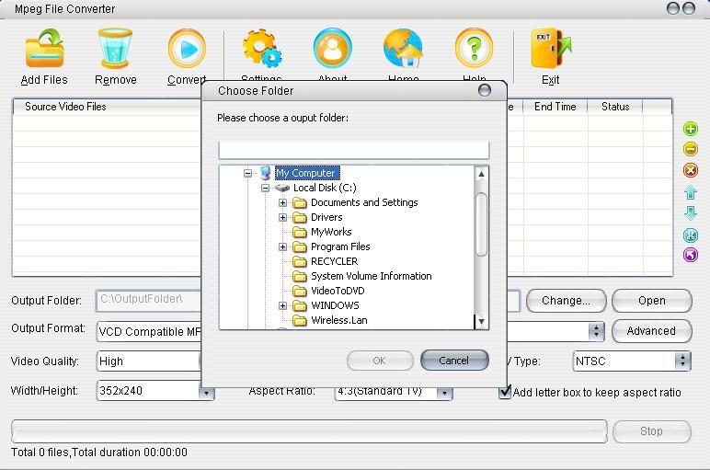This screenshot has height=470, width=710.
Task: Click the folder path text field
Action: tap(354, 149)
